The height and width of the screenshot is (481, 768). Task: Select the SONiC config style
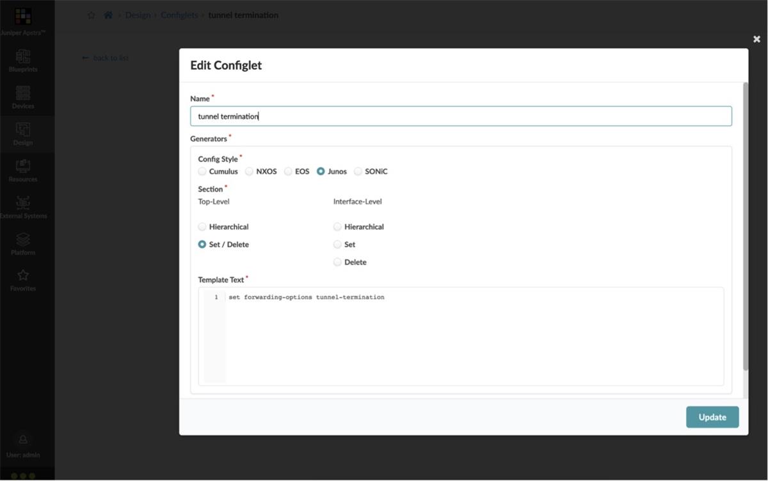358,171
